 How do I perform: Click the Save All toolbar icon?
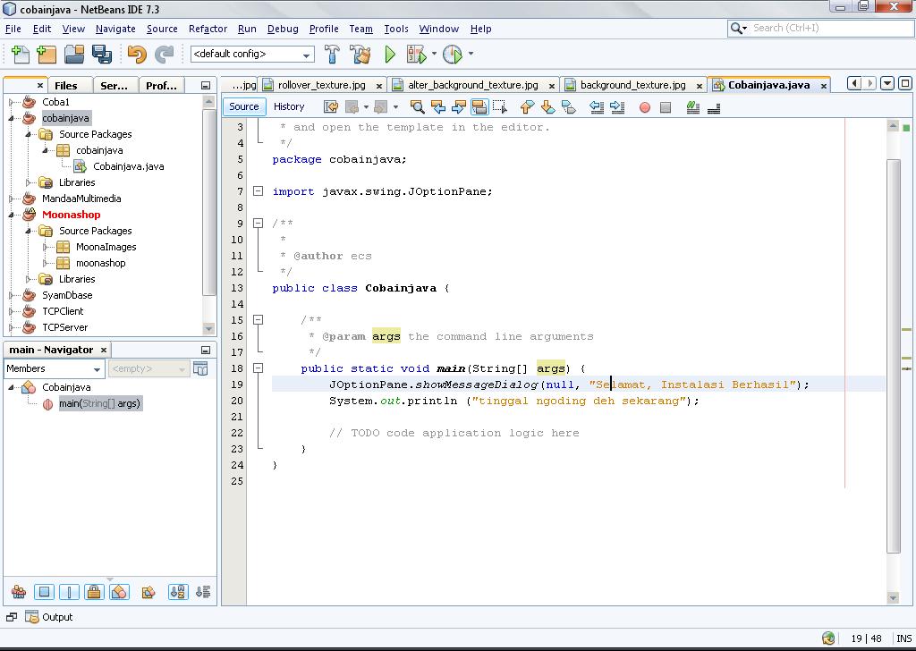[x=101, y=55]
